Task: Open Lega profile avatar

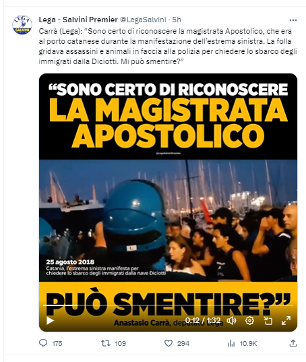Action: coord(22,25)
